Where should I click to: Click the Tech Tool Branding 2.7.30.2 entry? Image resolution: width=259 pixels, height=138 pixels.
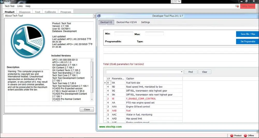(66, 73)
